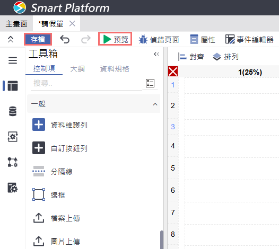Open the 屬性 properties panel
Image resolution: width=279 pixels, height=249 pixels.
203,39
